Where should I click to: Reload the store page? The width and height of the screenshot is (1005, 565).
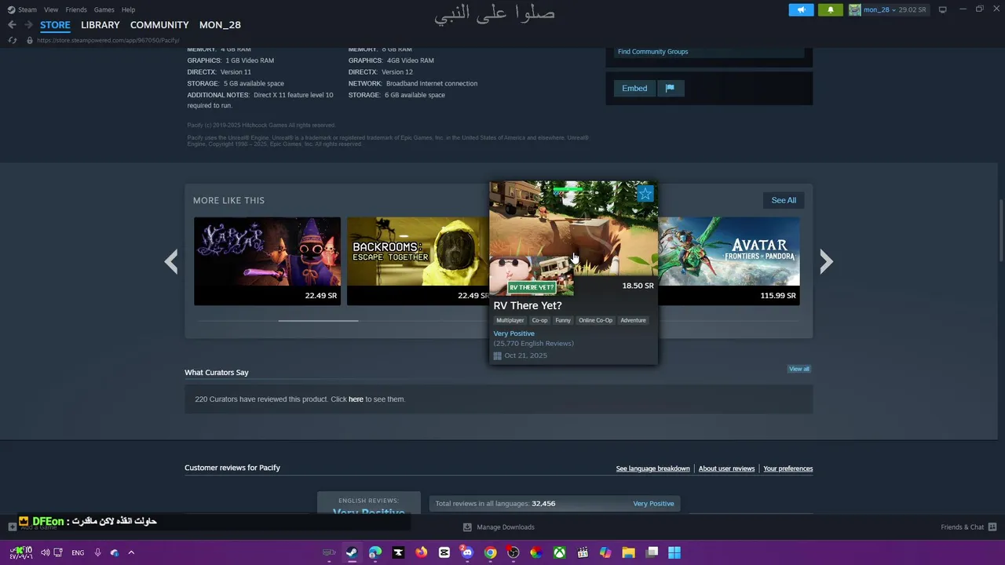[x=12, y=40]
